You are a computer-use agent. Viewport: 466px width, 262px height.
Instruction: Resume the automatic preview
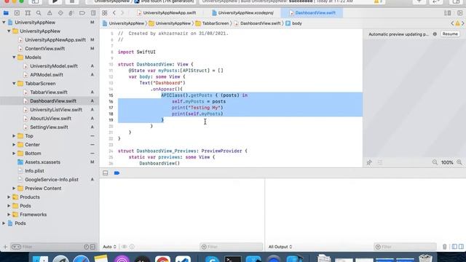pos(450,34)
